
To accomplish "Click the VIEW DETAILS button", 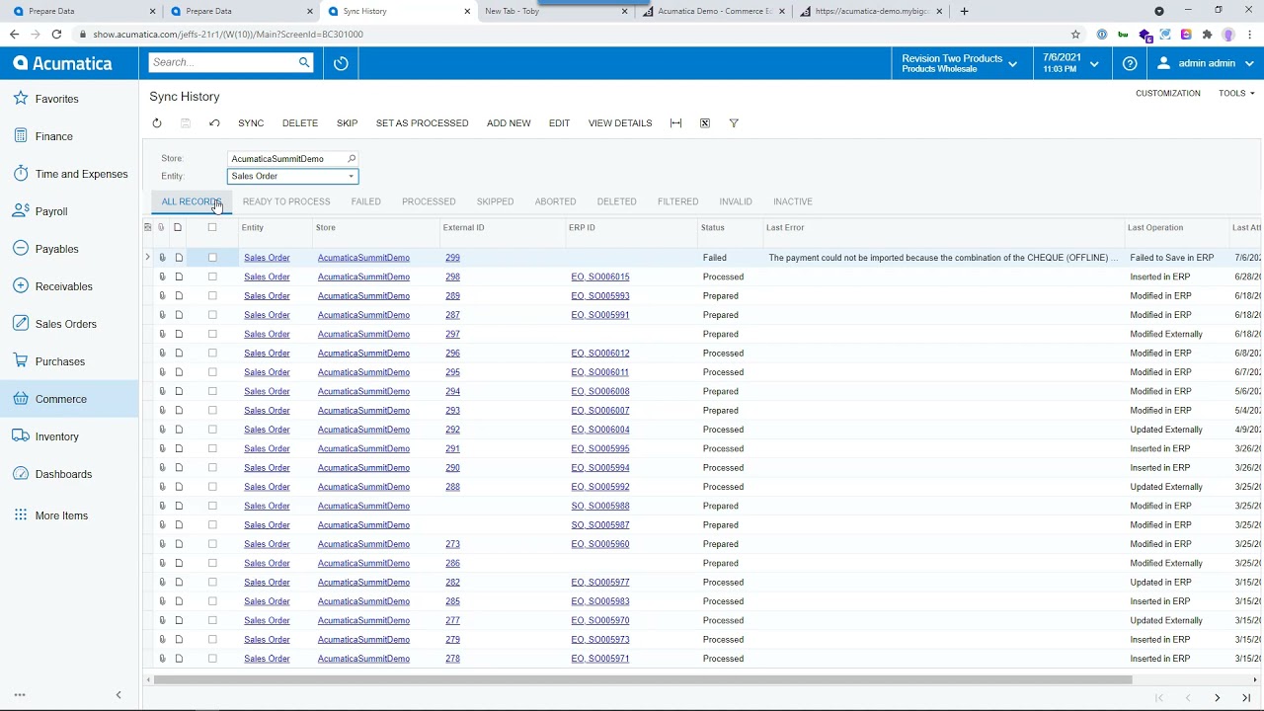I will click(x=620, y=123).
